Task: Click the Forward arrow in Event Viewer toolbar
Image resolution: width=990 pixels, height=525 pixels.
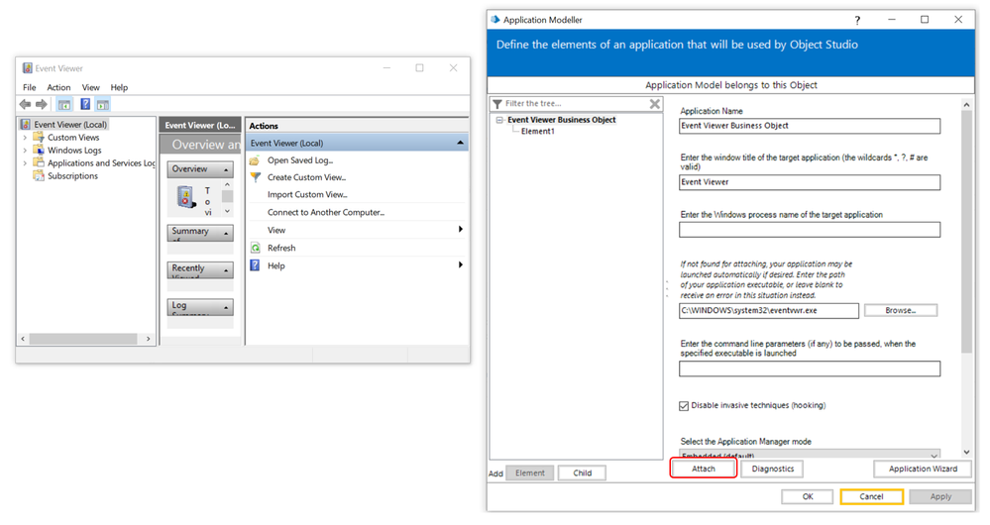Action: [42, 104]
